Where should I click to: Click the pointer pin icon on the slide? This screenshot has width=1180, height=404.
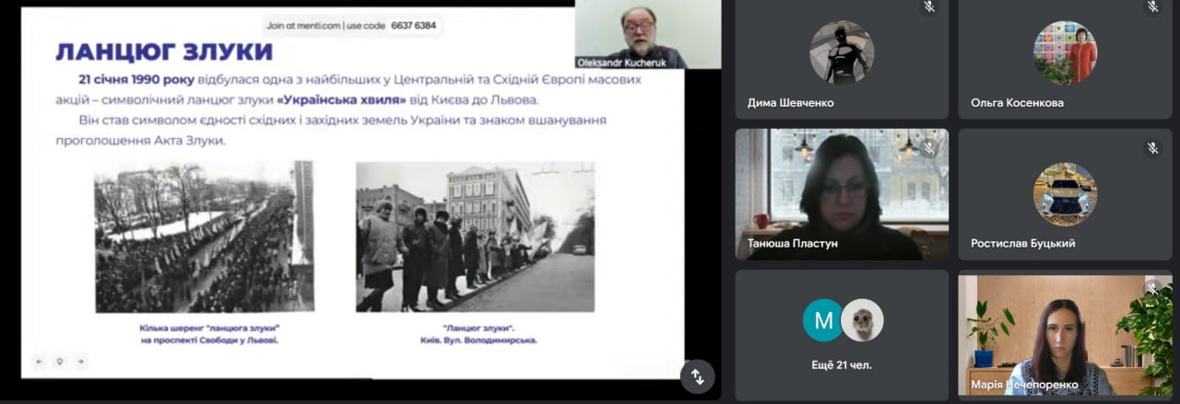coord(60,362)
